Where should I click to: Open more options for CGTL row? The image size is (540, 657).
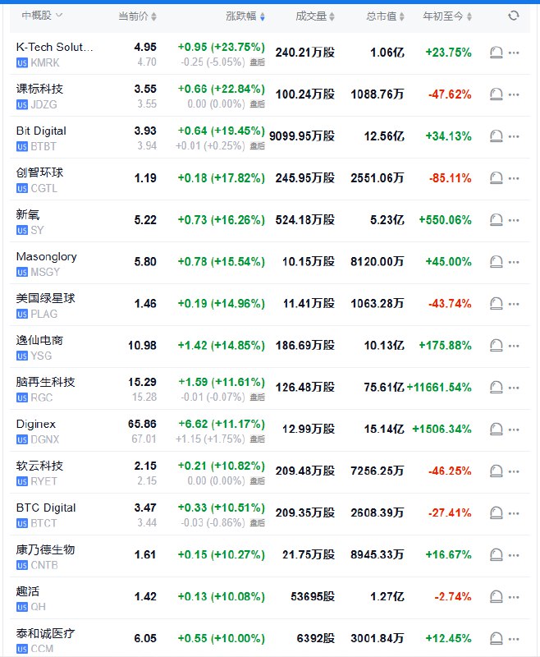pyautogui.click(x=514, y=178)
